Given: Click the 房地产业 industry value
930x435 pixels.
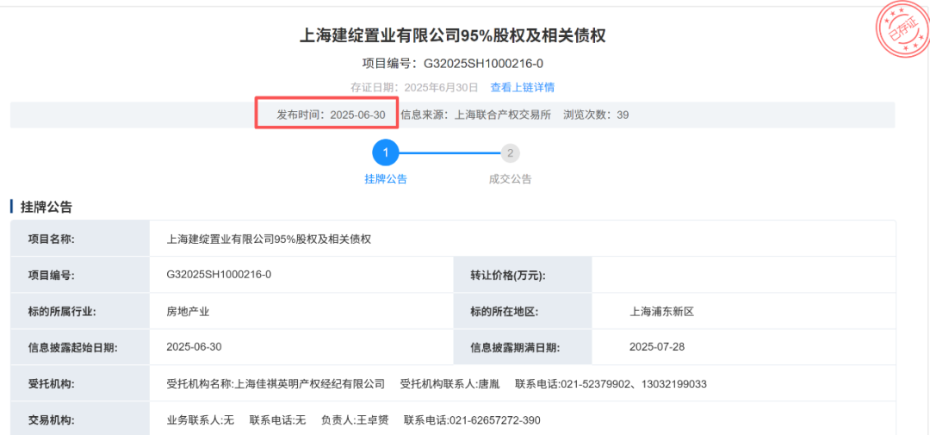Looking at the screenshot, I should point(188,311).
